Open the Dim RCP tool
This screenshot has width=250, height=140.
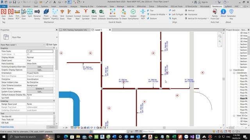(x=17, y=14)
